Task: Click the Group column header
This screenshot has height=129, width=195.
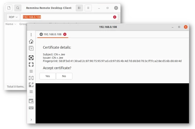Action: pyautogui.click(x=23, y=24)
